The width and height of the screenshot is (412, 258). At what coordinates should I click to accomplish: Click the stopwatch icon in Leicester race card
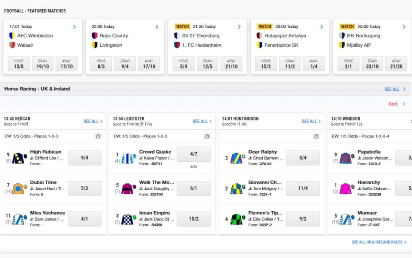coord(207,136)
